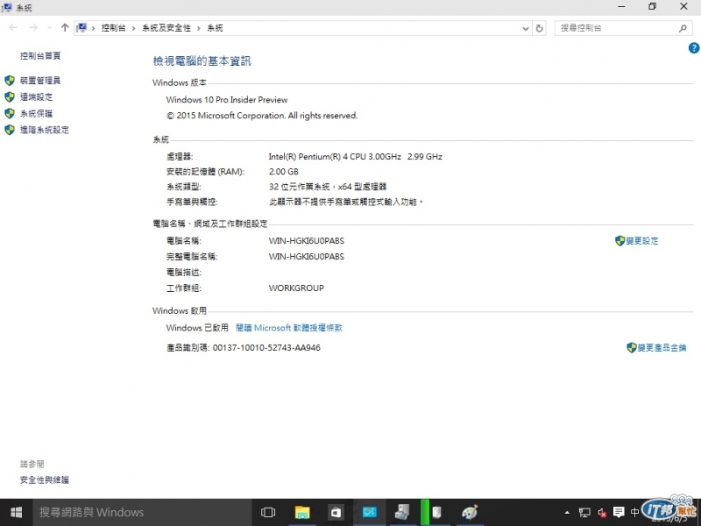
Task: Read the Microsoft Software License Terms link
Action: (289, 328)
